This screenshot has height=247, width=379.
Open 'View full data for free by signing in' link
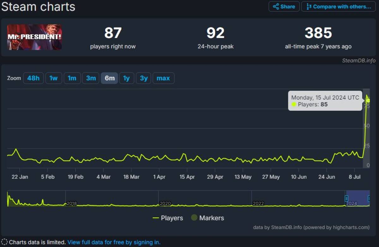[x=114, y=242]
